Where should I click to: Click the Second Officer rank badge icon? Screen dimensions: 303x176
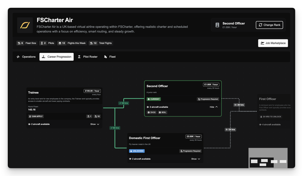[x=217, y=25]
